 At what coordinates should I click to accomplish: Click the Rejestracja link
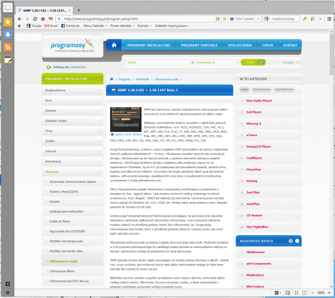point(79,67)
